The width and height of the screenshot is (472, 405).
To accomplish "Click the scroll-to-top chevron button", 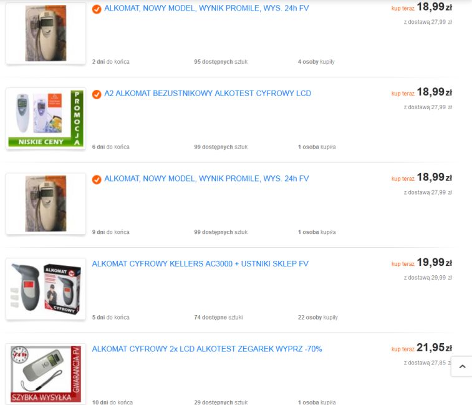I will 463,366.
